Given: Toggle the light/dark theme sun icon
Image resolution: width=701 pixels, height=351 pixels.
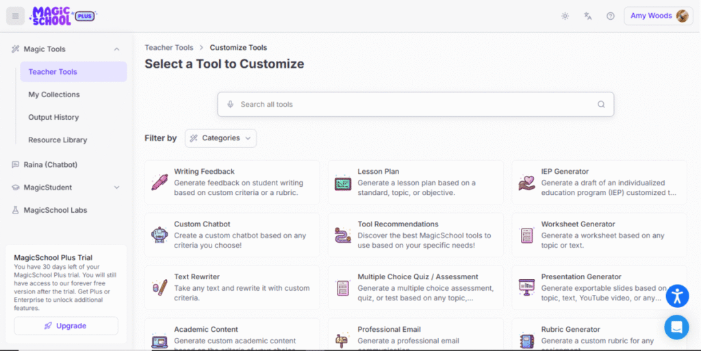Looking at the screenshot, I should [565, 16].
